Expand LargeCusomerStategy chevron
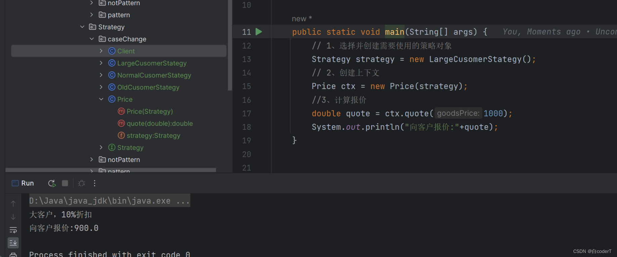The width and height of the screenshot is (617, 257). (x=101, y=63)
